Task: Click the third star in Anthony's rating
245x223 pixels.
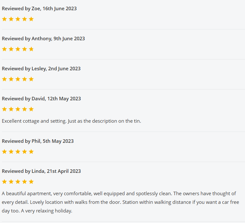Action: [18, 49]
